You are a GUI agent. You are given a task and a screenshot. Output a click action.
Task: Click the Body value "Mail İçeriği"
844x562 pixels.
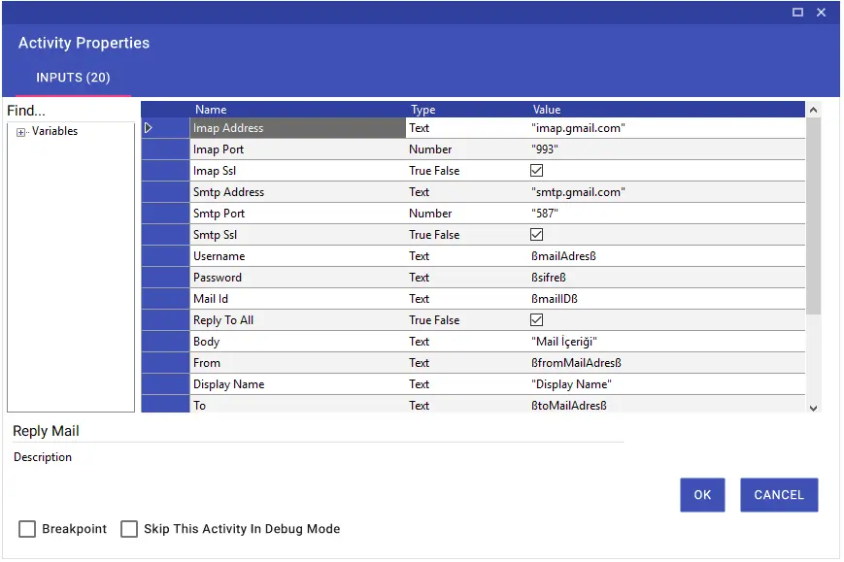(563, 342)
